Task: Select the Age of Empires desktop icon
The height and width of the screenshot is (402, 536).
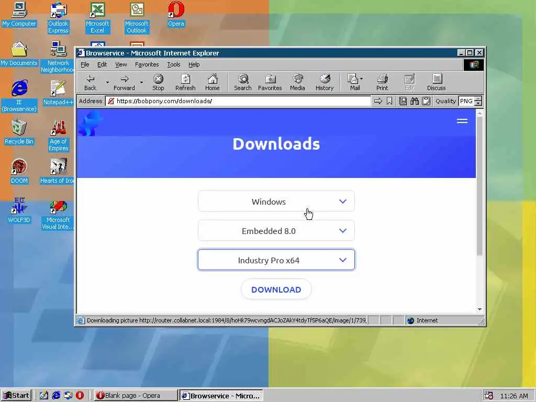Action: point(58,136)
